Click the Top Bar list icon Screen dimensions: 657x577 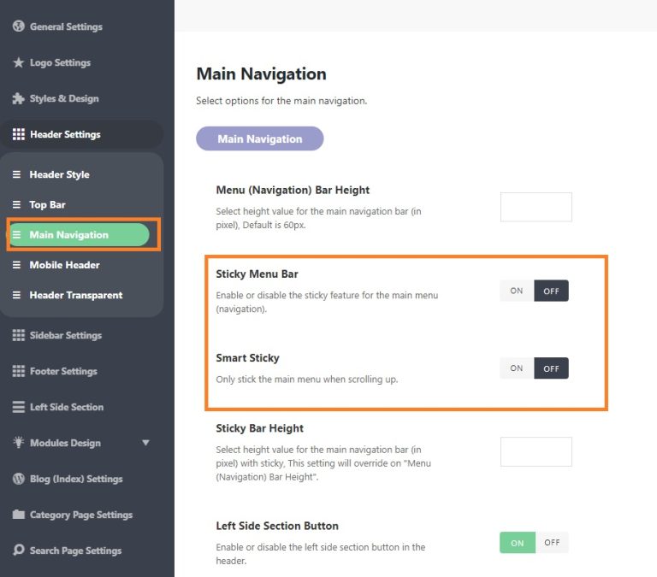16,205
